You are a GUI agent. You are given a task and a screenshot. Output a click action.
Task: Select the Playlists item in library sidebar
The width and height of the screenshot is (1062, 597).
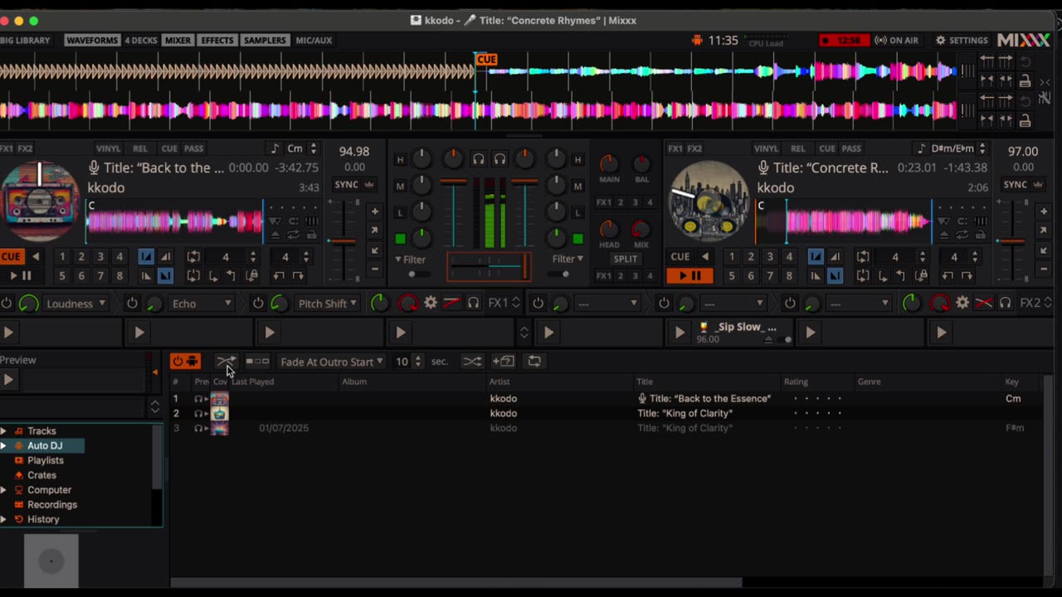45,460
